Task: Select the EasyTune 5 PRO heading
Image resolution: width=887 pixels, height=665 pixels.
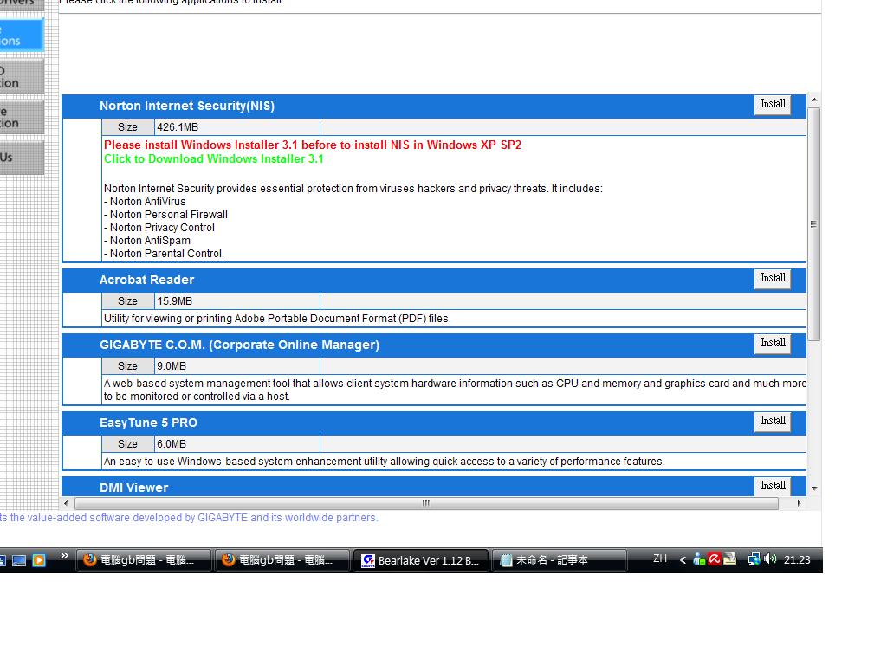Action: coord(148,423)
